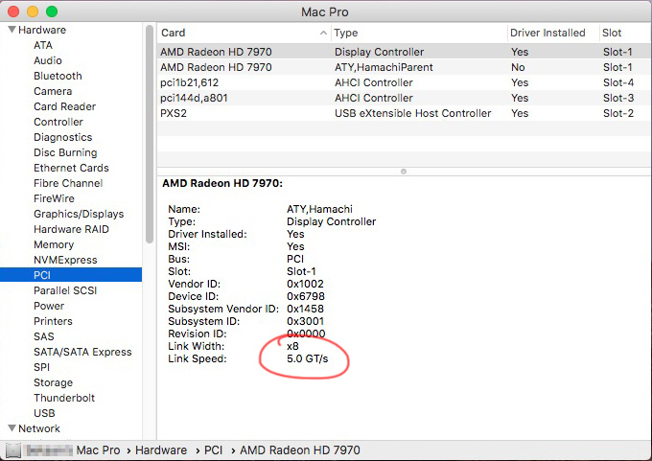
Task: Click the Slot-2 cell
Action: (618, 113)
